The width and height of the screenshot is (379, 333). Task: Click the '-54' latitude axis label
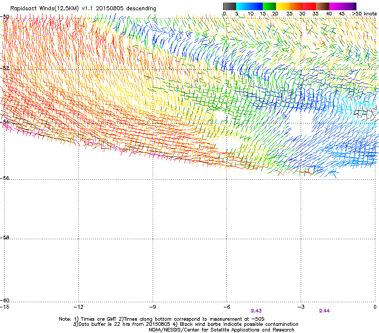click(5, 121)
